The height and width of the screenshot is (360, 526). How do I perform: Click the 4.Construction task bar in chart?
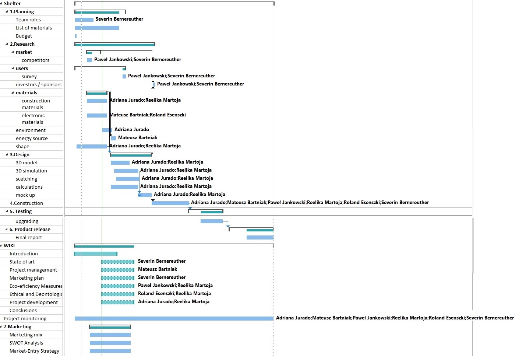click(x=170, y=203)
